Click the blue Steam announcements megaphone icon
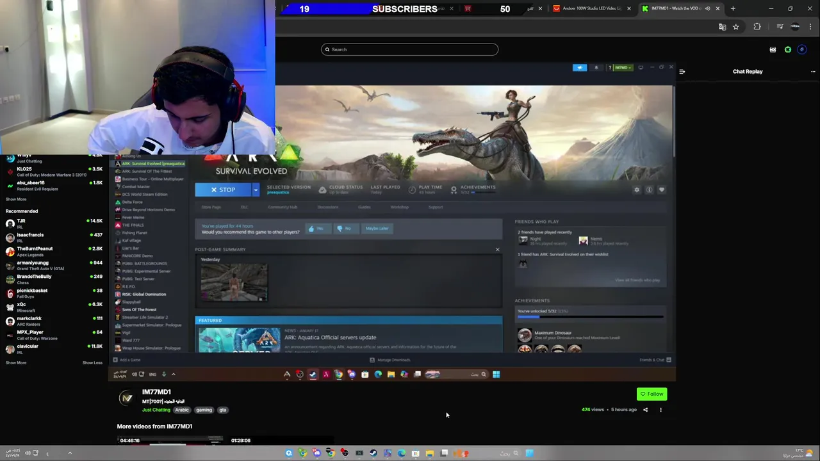 pos(579,67)
